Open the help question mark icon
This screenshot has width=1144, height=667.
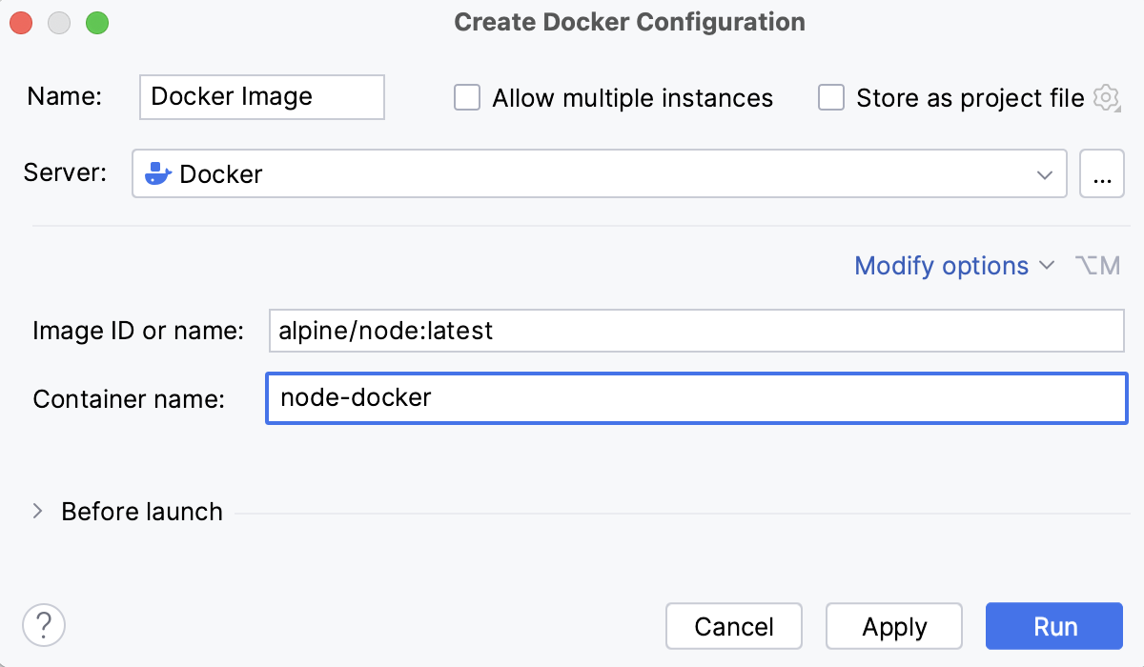tap(43, 625)
